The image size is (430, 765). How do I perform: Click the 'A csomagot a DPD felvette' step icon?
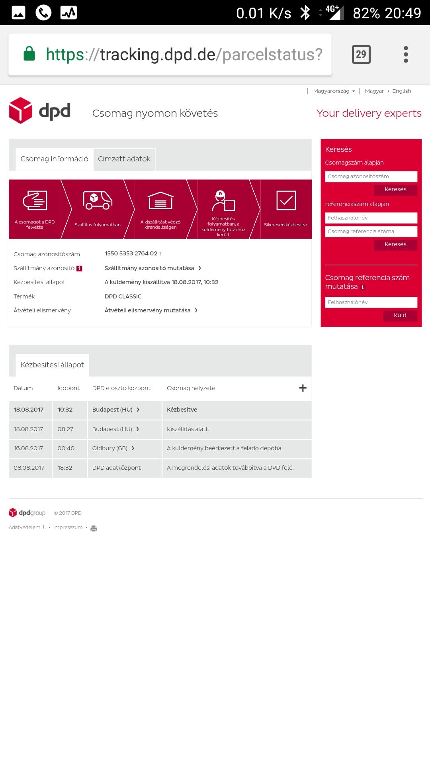[35, 200]
